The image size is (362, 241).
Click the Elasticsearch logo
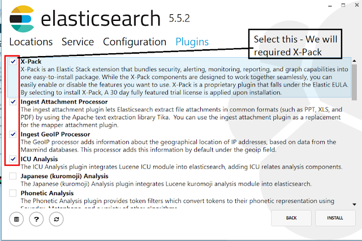(x=22, y=19)
